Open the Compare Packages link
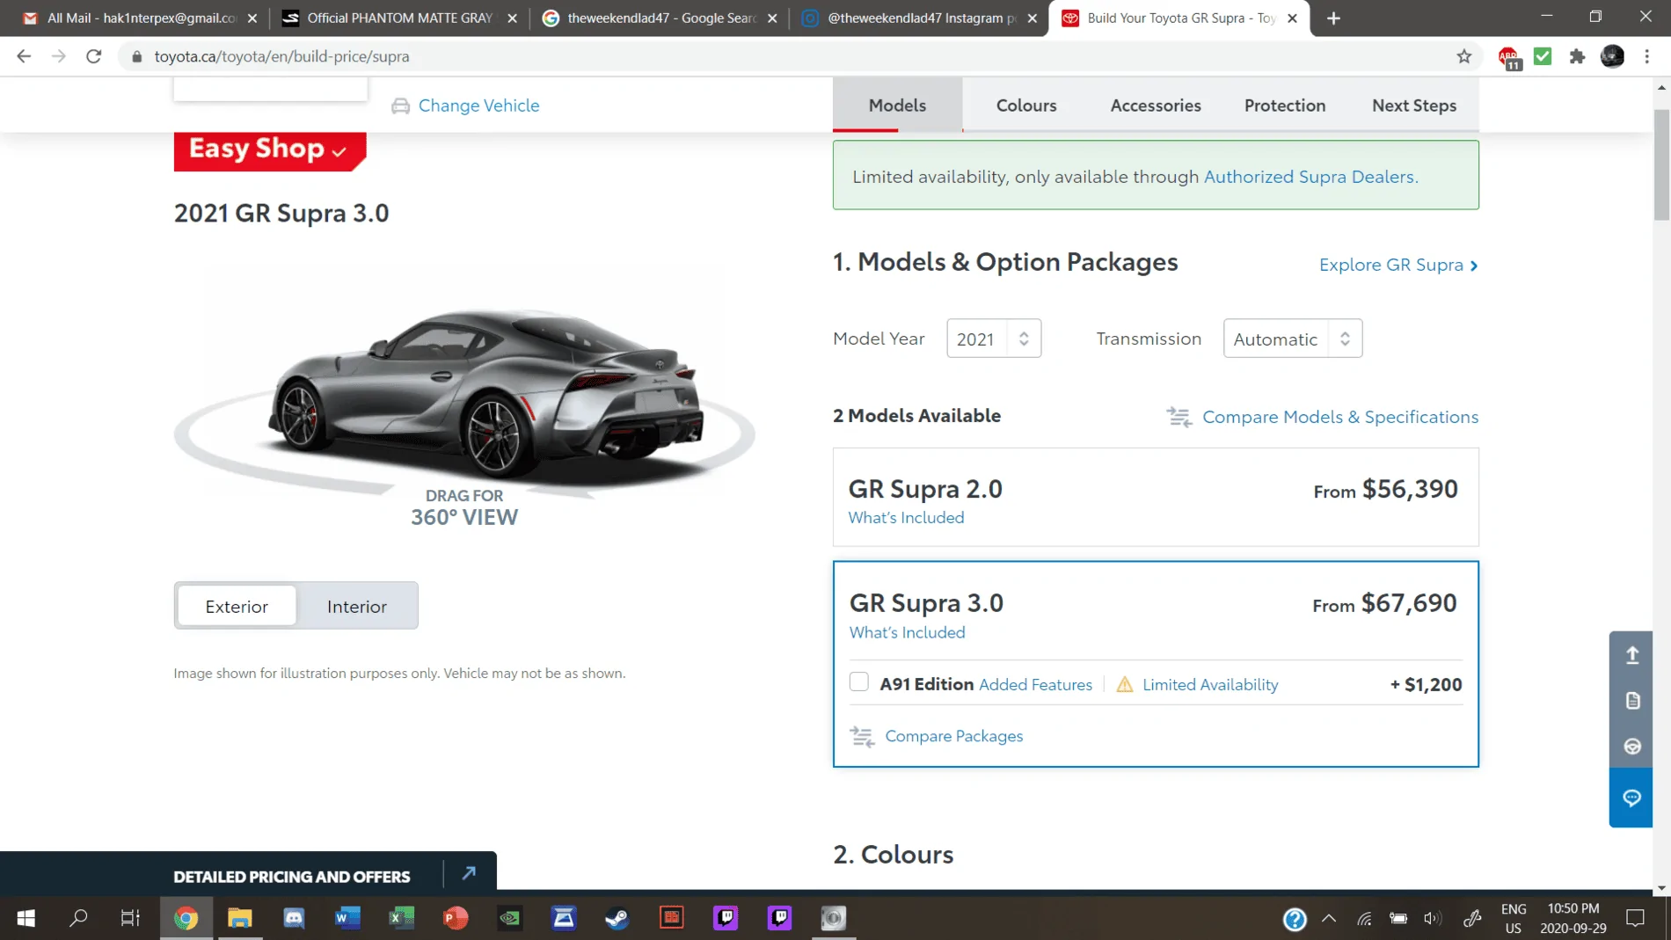 pyautogui.click(x=953, y=736)
